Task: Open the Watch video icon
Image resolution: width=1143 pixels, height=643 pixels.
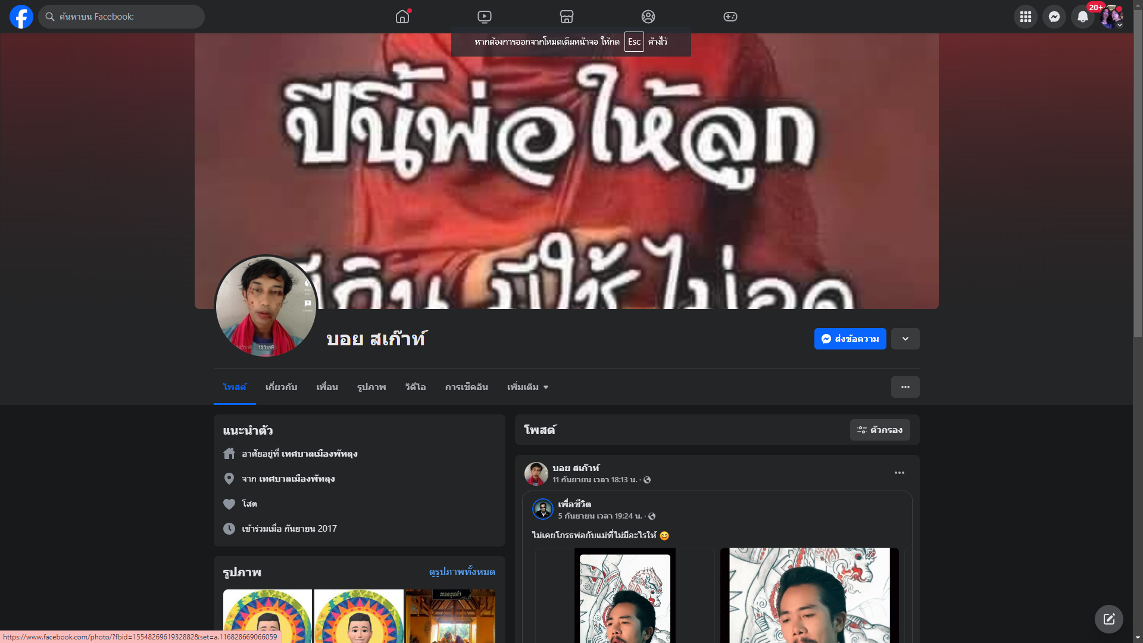Action: coord(485,17)
